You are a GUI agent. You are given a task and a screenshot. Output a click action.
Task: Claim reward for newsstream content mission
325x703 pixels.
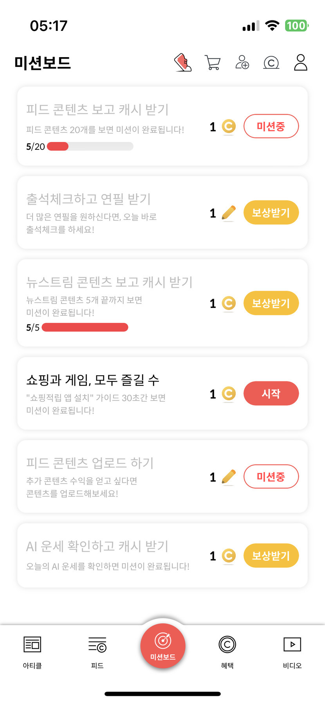(x=271, y=303)
